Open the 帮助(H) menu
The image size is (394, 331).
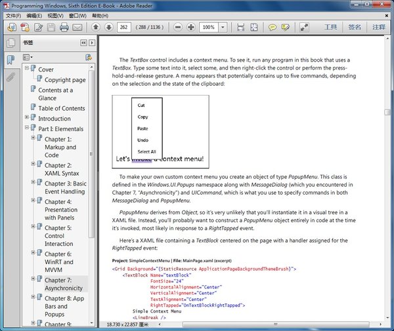point(100,15)
